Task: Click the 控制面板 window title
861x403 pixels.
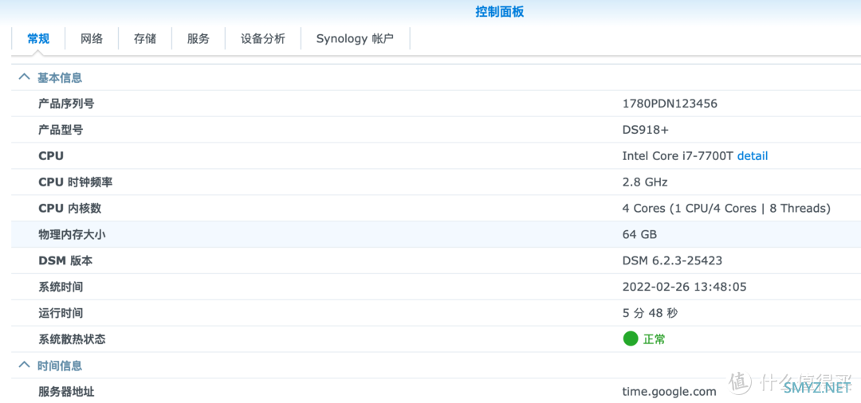Action: click(x=500, y=12)
